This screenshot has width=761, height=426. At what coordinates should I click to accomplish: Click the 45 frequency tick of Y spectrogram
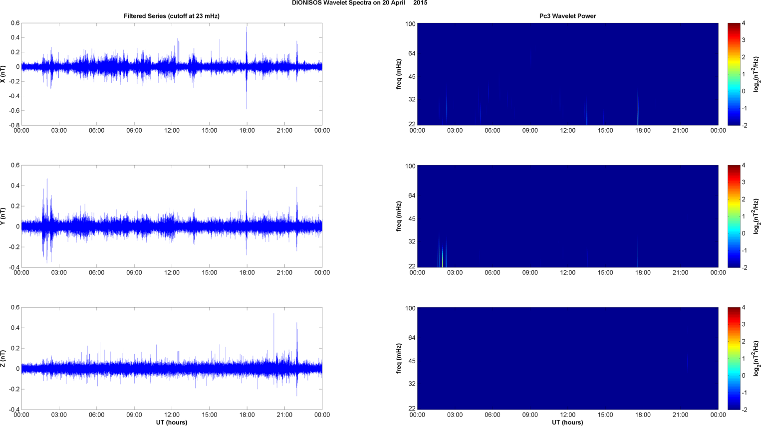pos(412,219)
